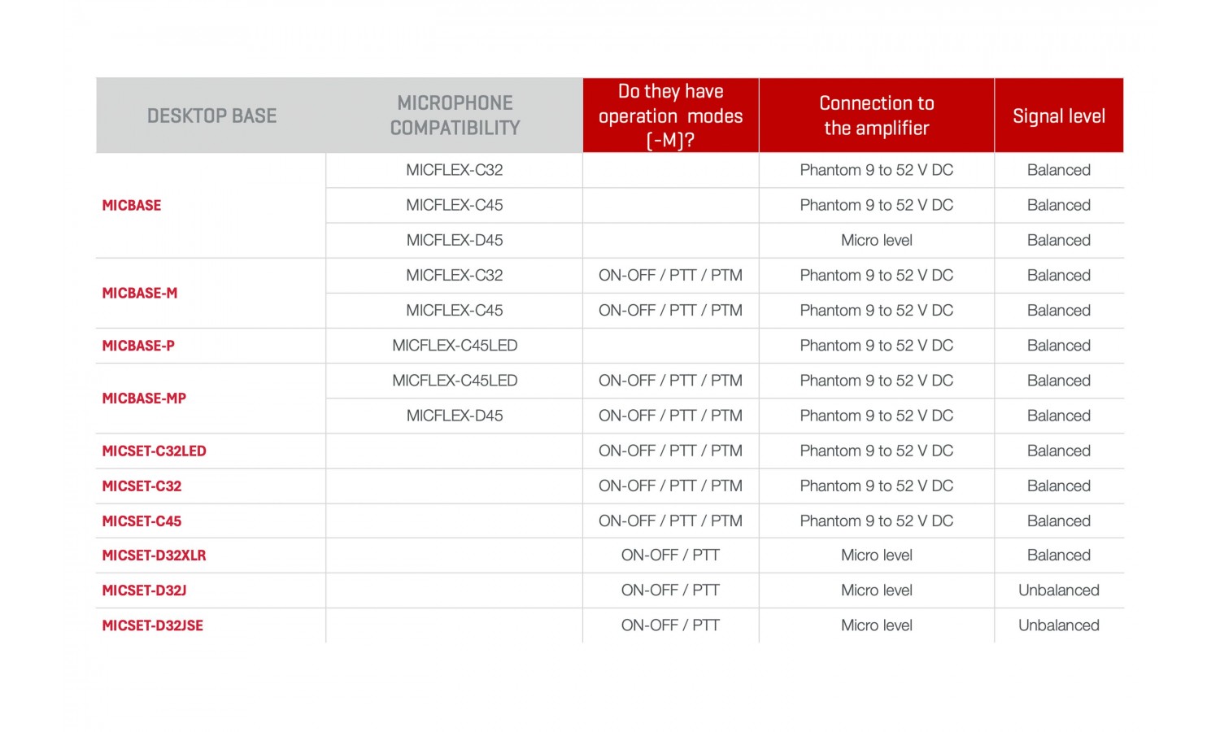
Task: Open the MICSET-D32XLR entry
Action: [155, 556]
